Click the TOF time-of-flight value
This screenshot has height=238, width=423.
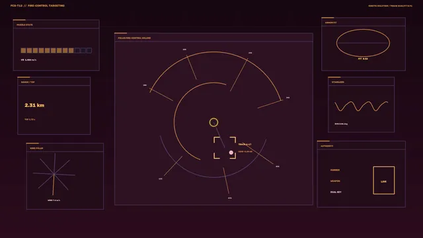click(x=30, y=119)
